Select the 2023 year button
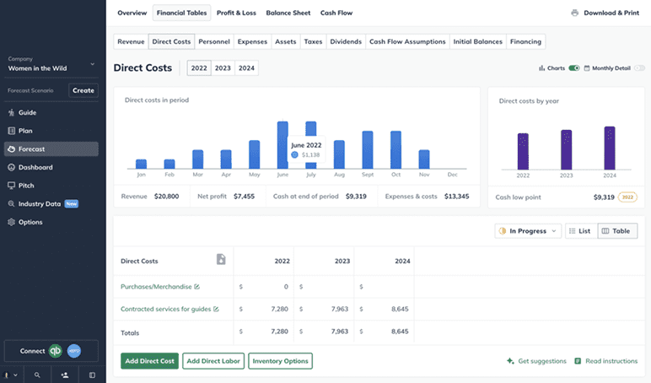This screenshot has width=651, height=383. tap(223, 68)
